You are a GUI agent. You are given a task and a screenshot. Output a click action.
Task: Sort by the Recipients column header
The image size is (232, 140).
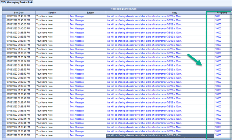222,13
